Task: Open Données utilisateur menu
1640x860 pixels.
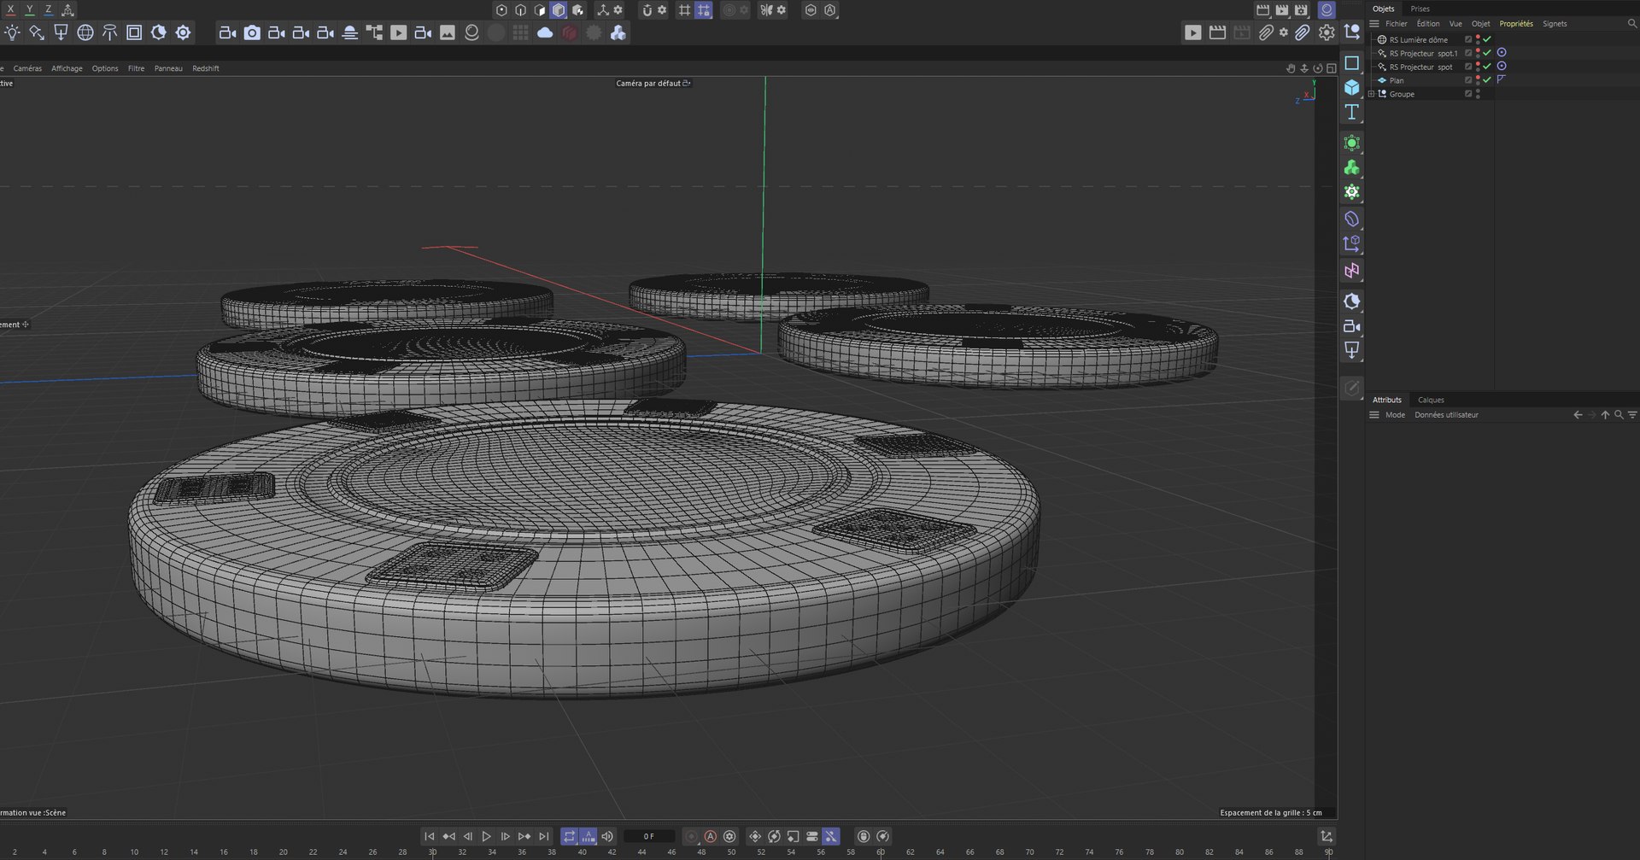Action: tap(1446, 415)
